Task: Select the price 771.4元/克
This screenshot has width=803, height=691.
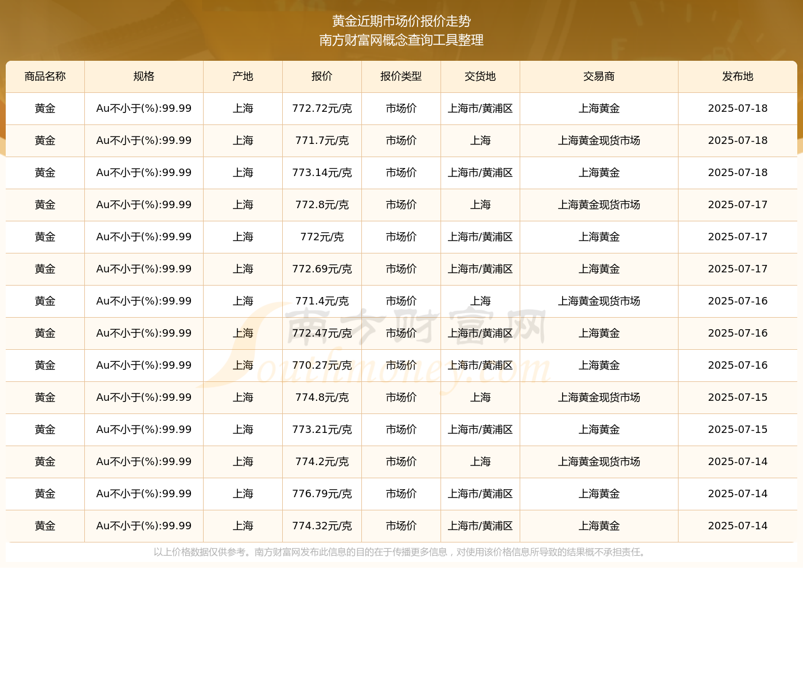Action: (x=322, y=301)
